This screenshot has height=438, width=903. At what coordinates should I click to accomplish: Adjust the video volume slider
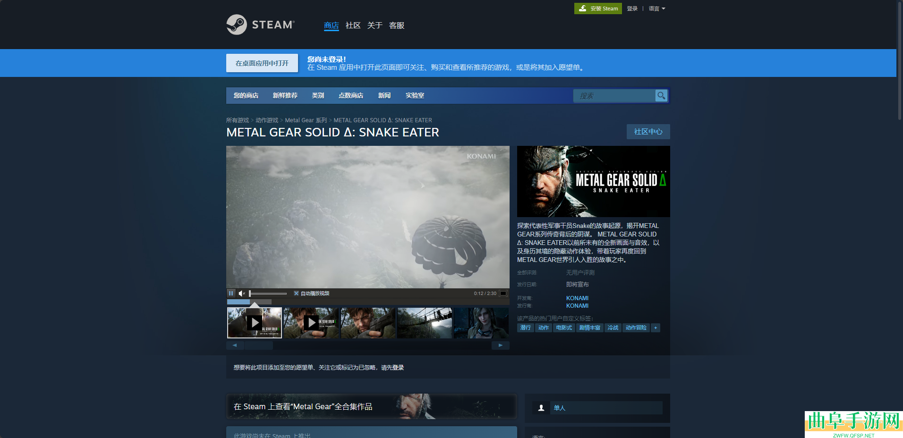click(x=268, y=294)
